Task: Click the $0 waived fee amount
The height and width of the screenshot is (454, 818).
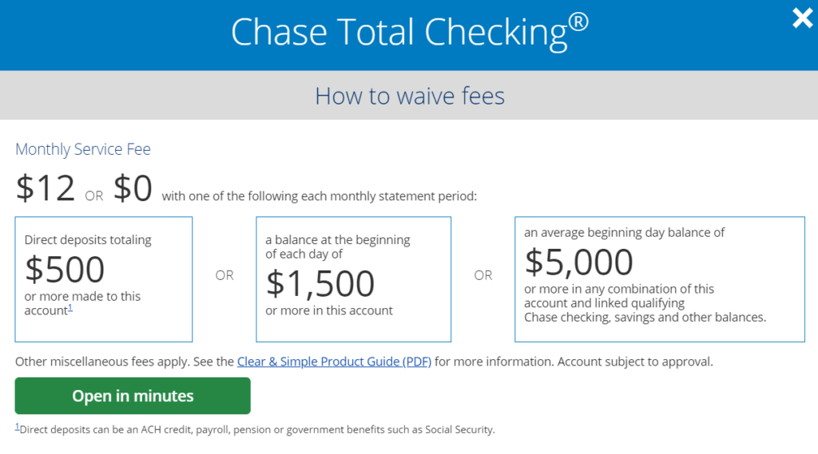Action: click(133, 188)
